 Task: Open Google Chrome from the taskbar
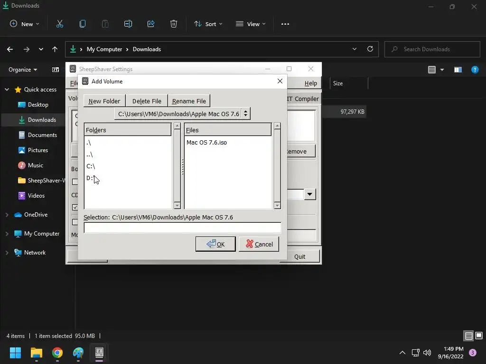pos(57,353)
